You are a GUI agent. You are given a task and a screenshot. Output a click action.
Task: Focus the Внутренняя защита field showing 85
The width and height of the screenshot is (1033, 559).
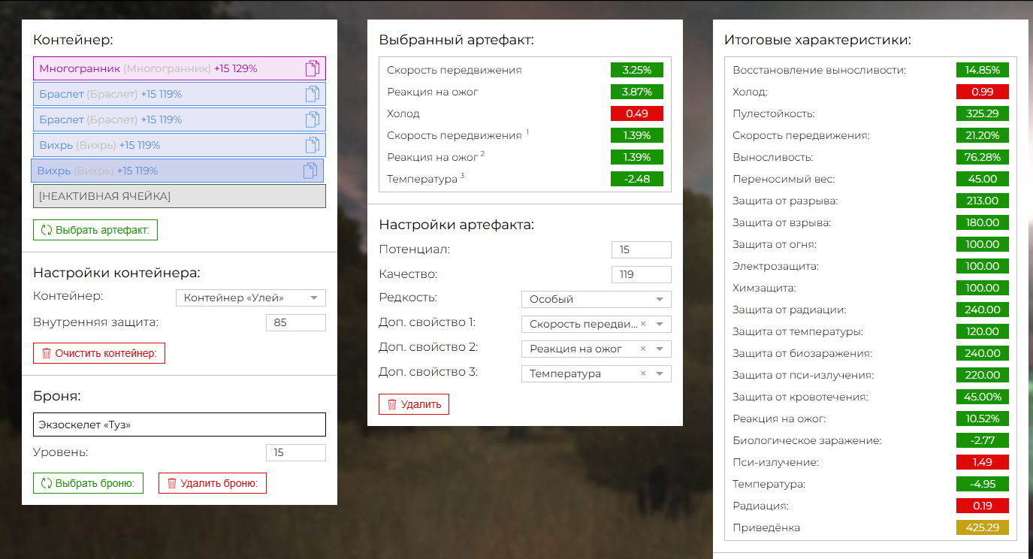(296, 323)
